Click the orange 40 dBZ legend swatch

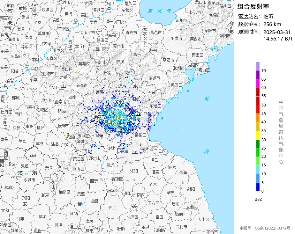pyautogui.click(x=258, y=118)
